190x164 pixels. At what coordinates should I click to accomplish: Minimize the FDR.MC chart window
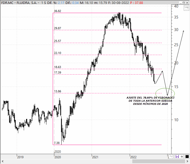point(180,3)
